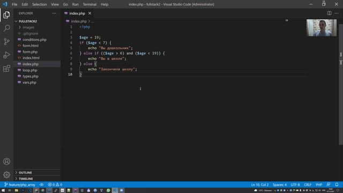Viewport: 343px width, 193px height.
Task: Open Windows Start button
Action: [3, 191]
